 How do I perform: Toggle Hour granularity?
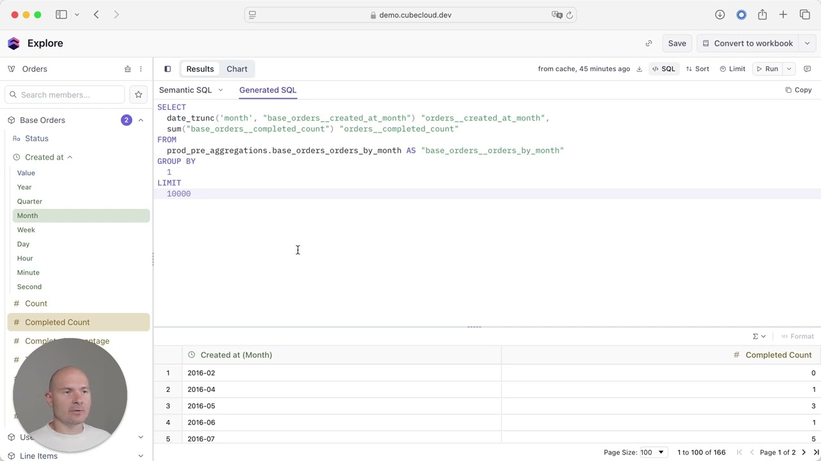(25, 258)
